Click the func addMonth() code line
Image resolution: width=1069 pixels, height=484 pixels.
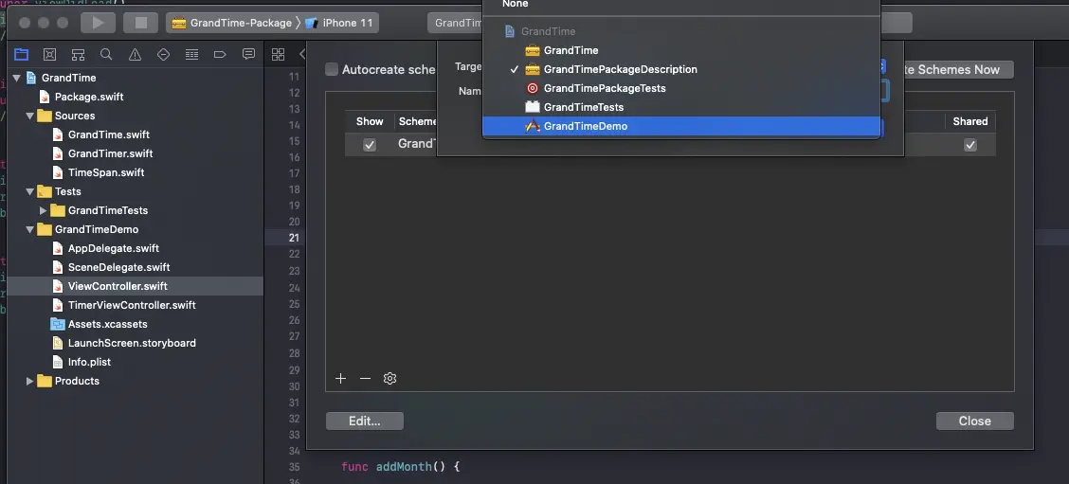401,467
